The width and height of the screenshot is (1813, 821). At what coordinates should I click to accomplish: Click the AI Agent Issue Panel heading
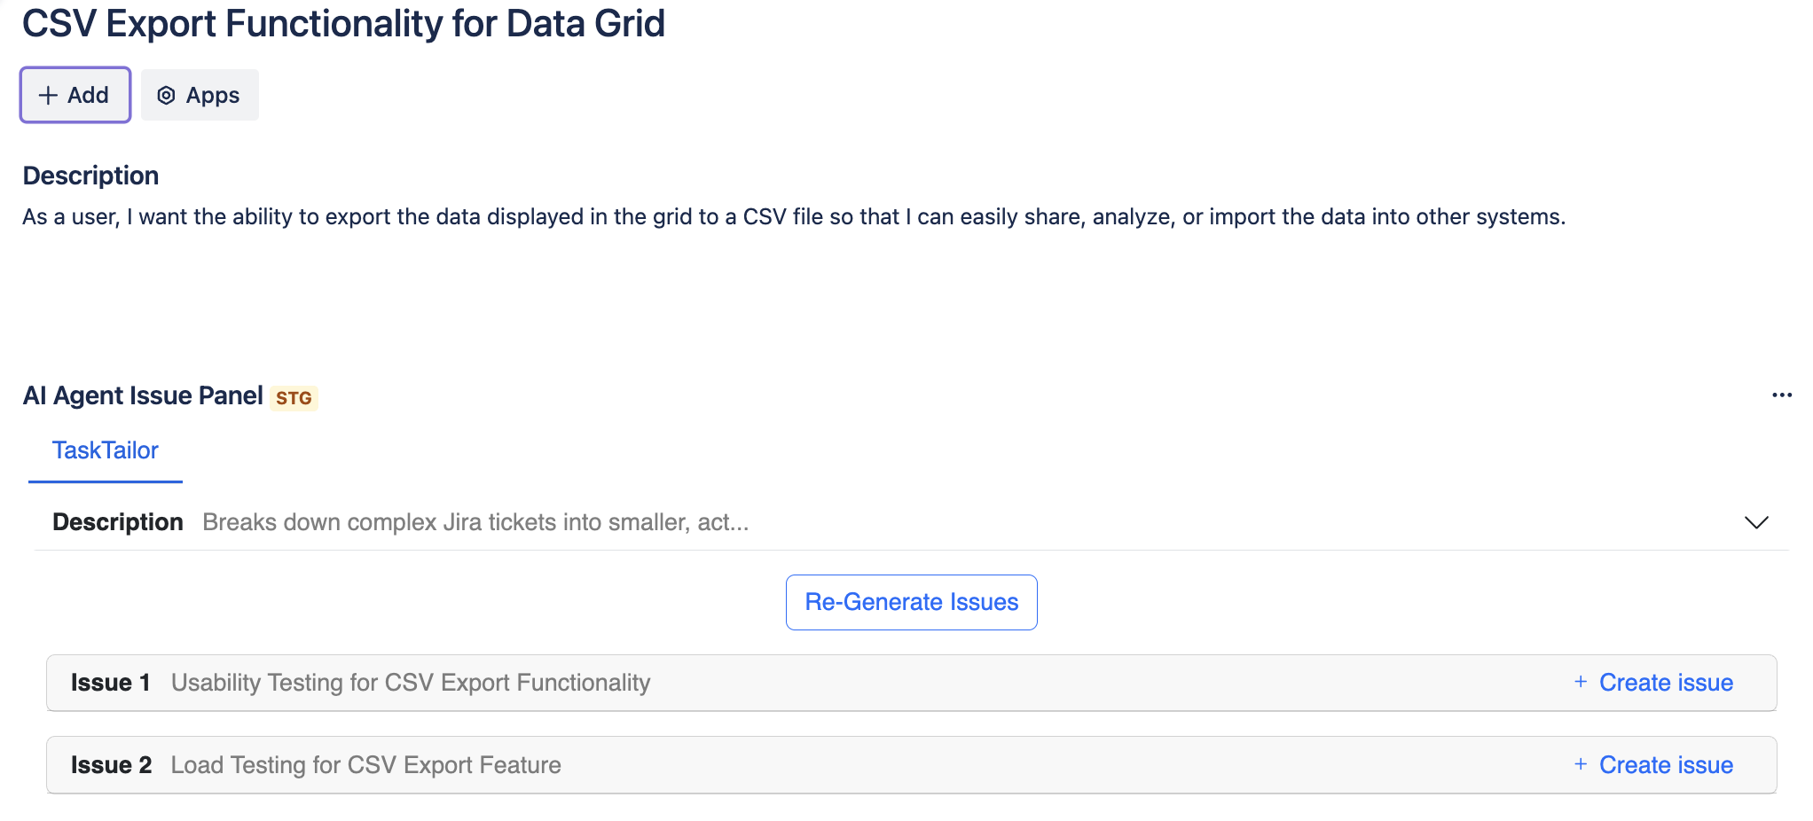click(143, 395)
